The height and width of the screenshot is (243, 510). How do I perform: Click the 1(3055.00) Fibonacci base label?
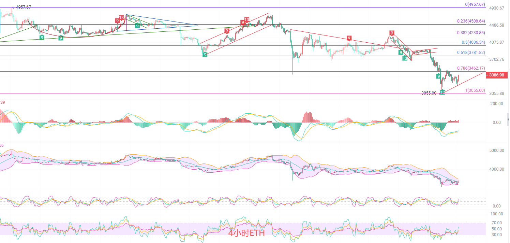click(x=475, y=90)
